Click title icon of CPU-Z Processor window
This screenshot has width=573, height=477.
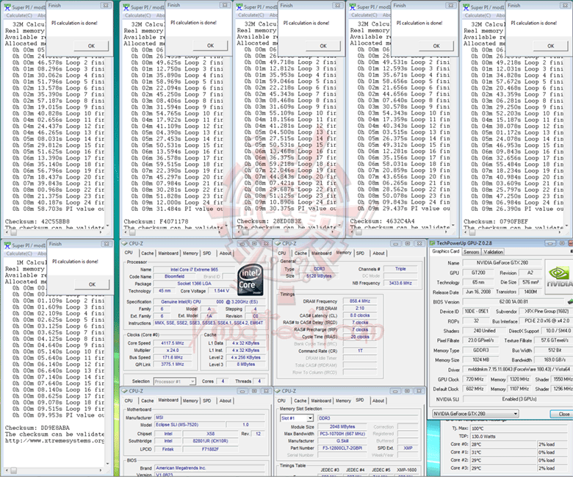click(x=125, y=243)
